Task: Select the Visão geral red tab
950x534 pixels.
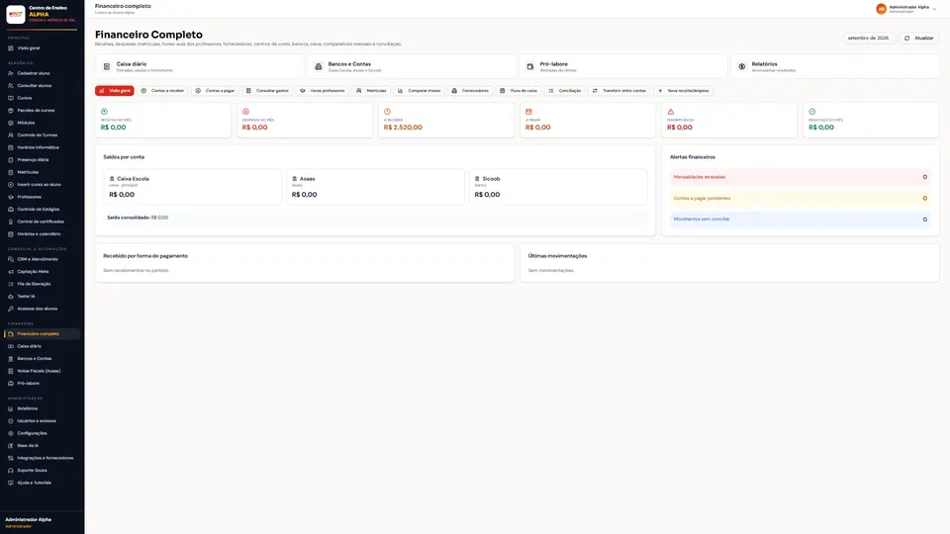Action: click(x=115, y=91)
